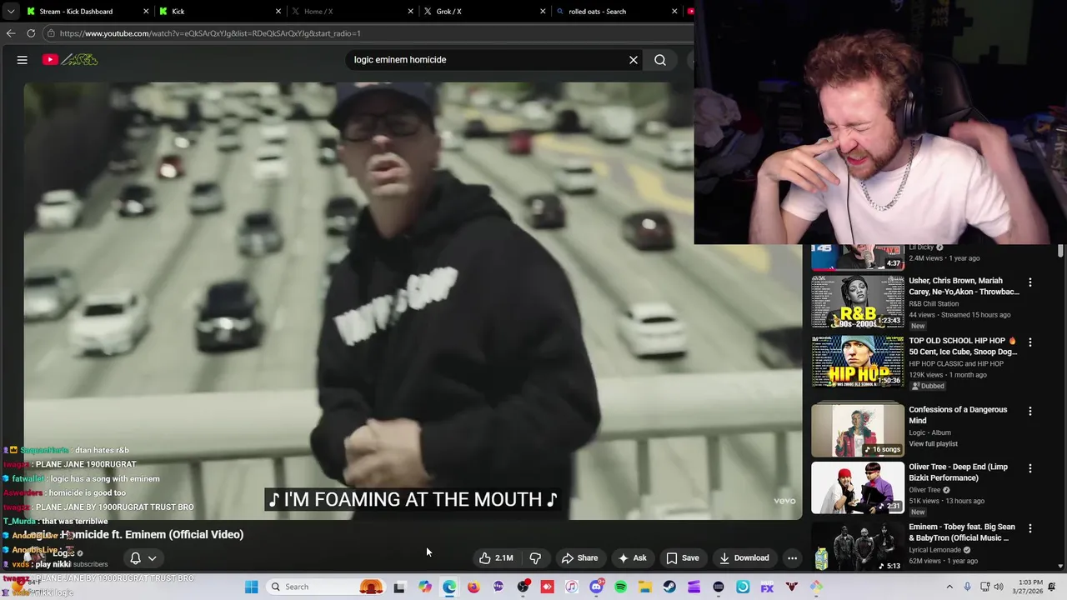
Task: Share the video
Action: coord(579,558)
